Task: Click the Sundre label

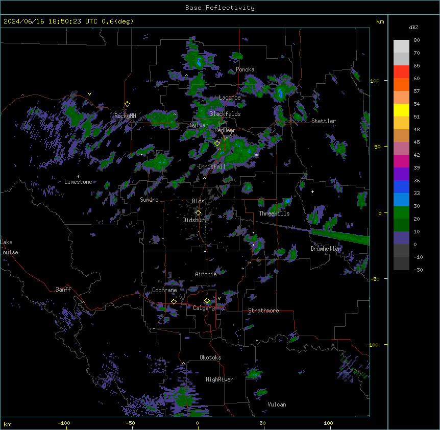Action: (x=149, y=200)
